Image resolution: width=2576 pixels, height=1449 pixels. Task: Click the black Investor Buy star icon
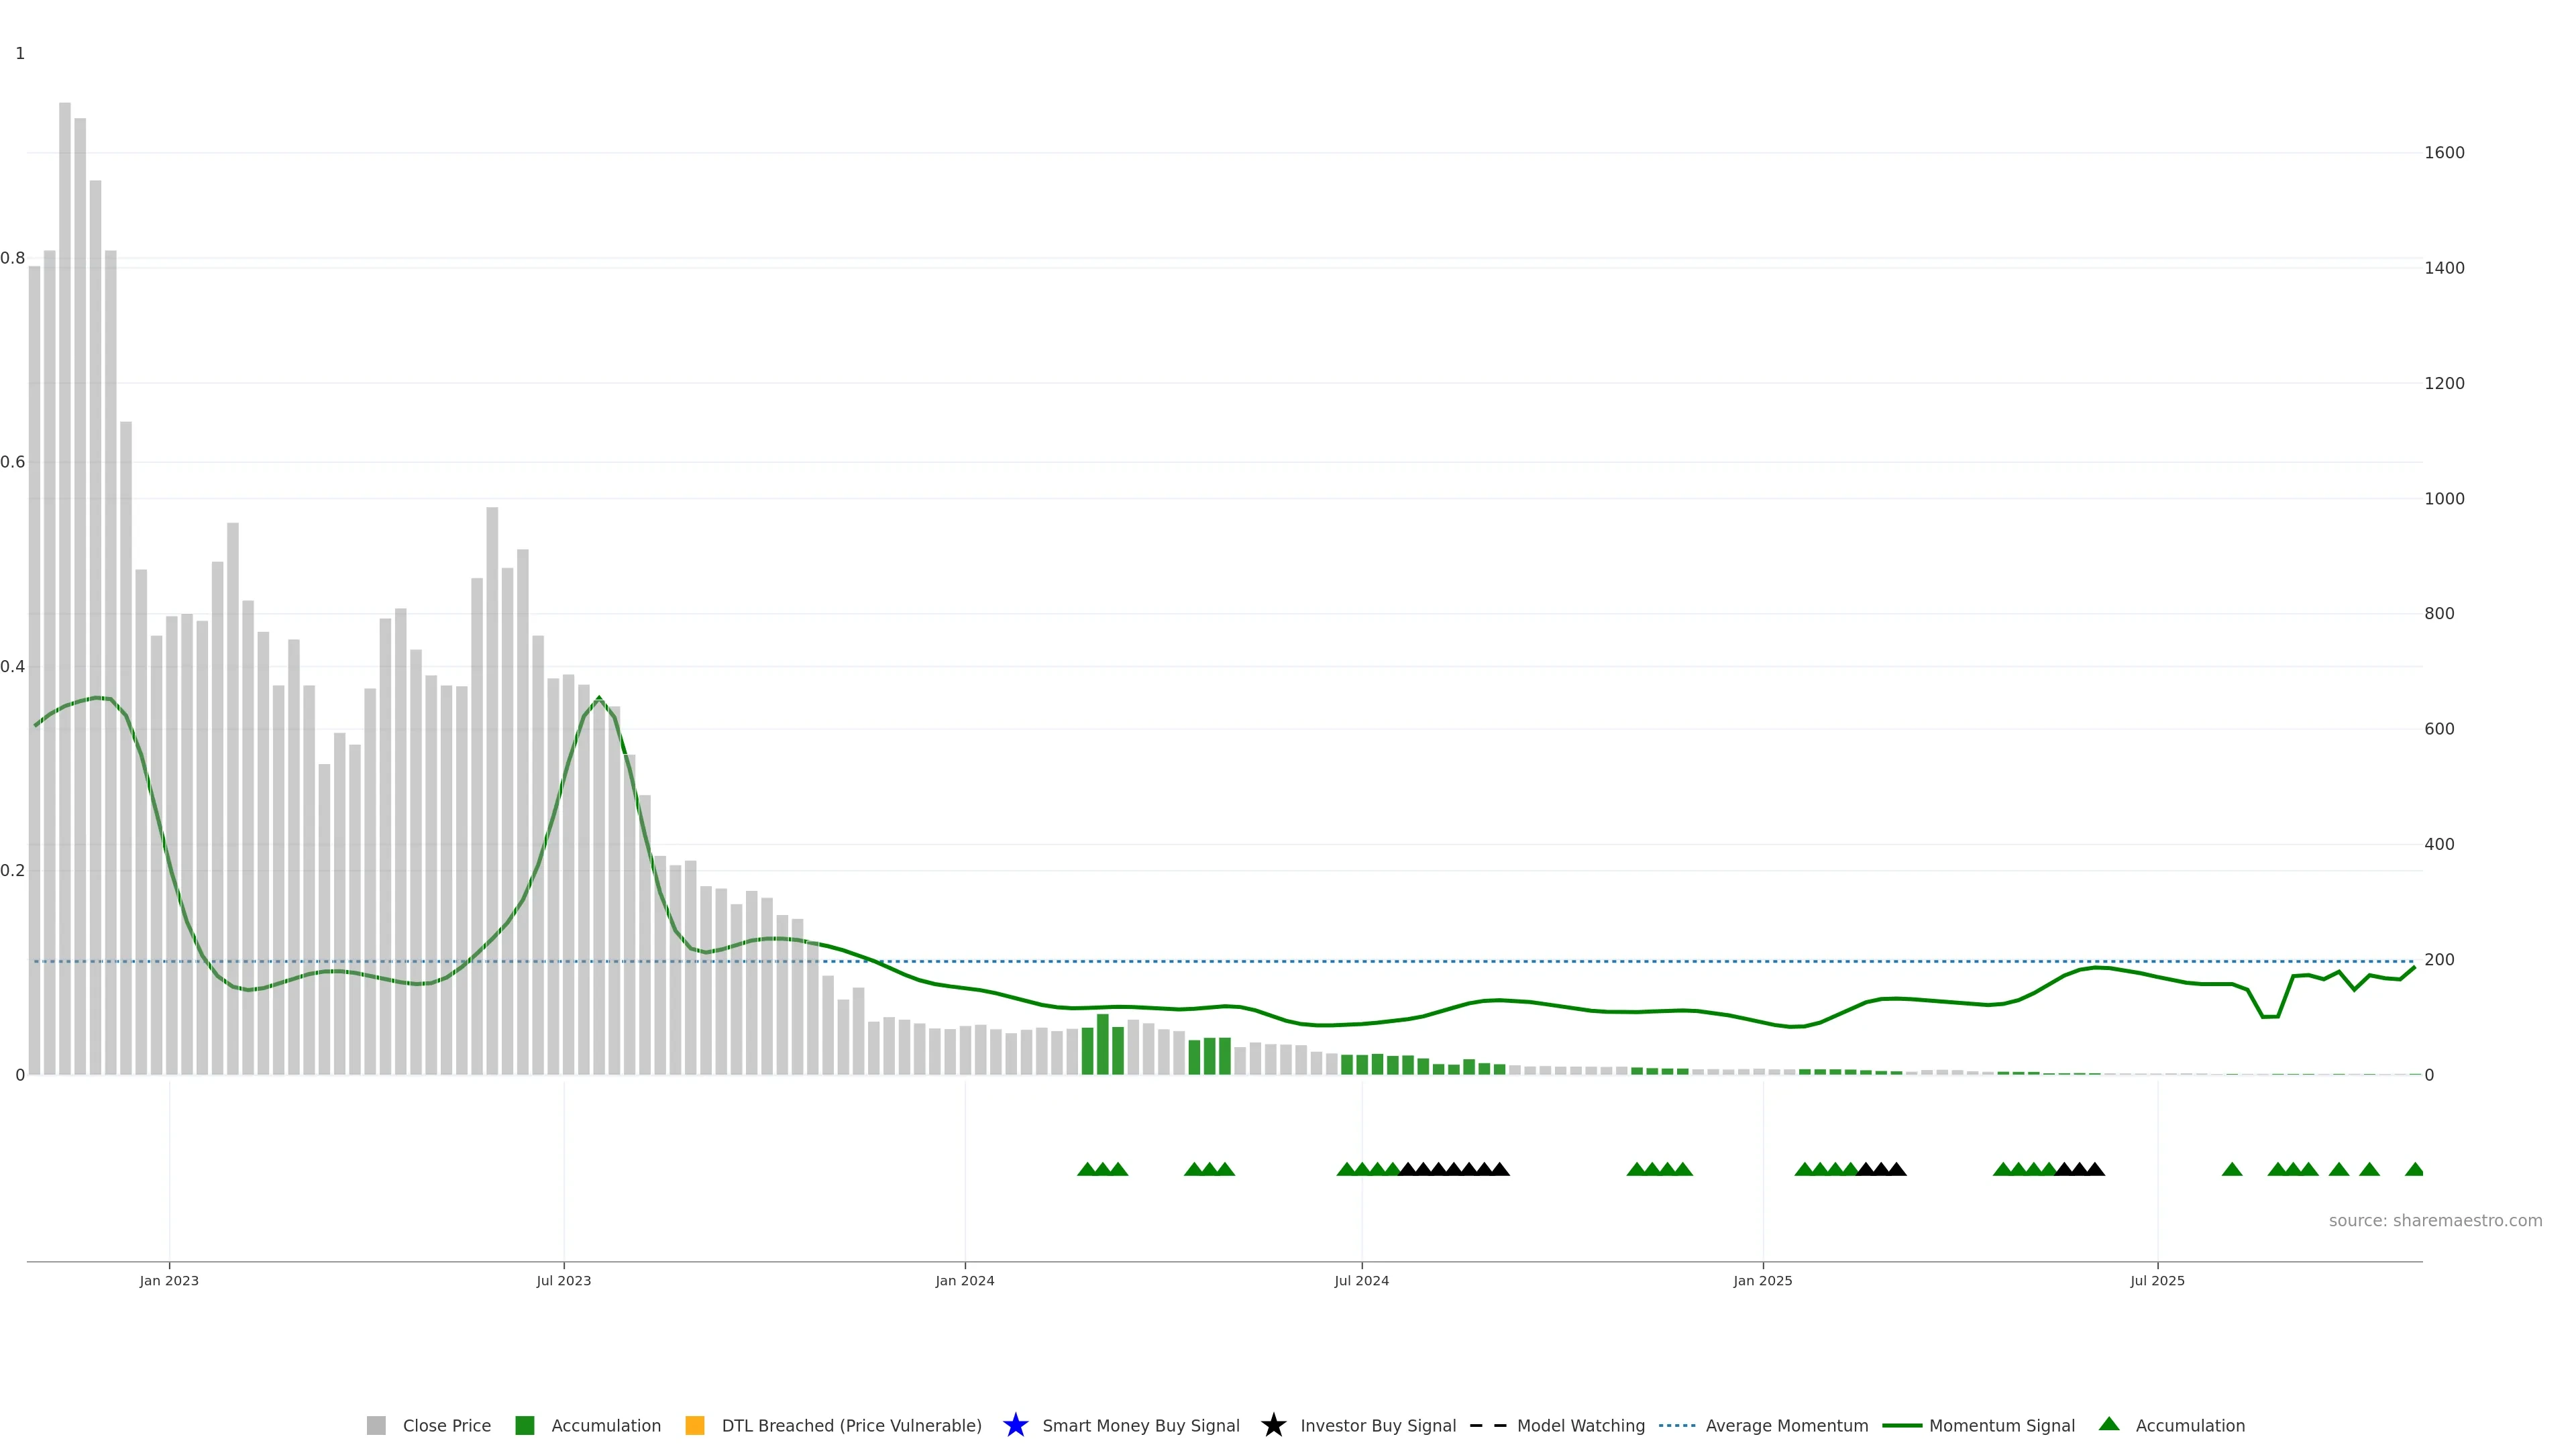pos(1273,1426)
